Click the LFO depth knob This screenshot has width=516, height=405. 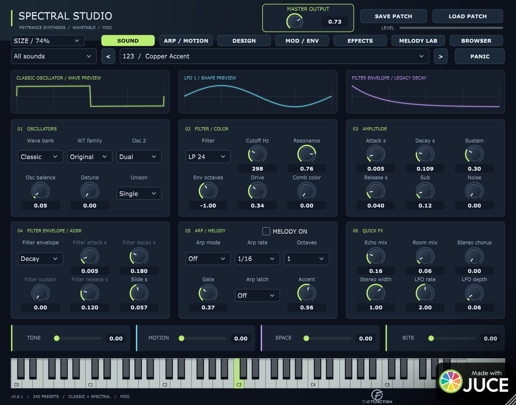coord(475,293)
